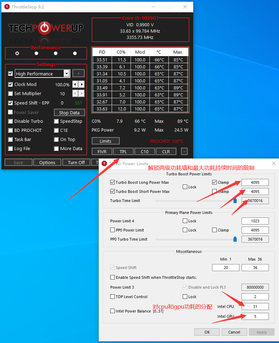Screen dimensions: 279x343
Task: Enable the PP0 Power Limit Clamp checkbox
Action: 214,230
